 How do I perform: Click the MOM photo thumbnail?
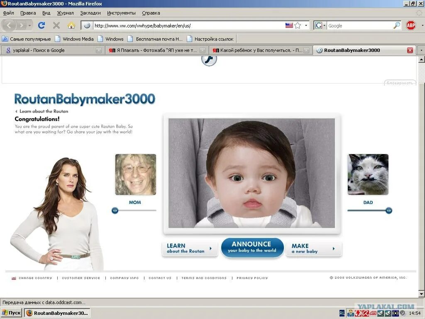(x=136, y=174)
